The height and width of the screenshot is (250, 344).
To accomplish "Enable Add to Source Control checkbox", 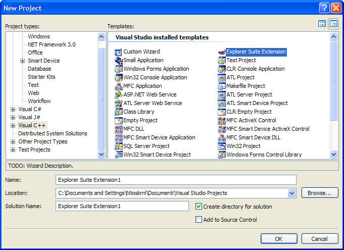I will coord(199,219).
